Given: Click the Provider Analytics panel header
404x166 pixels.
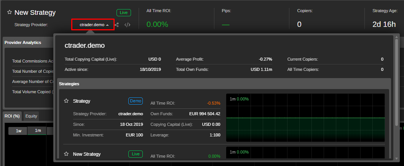Looking at the screenshot, I should [23, 42].
